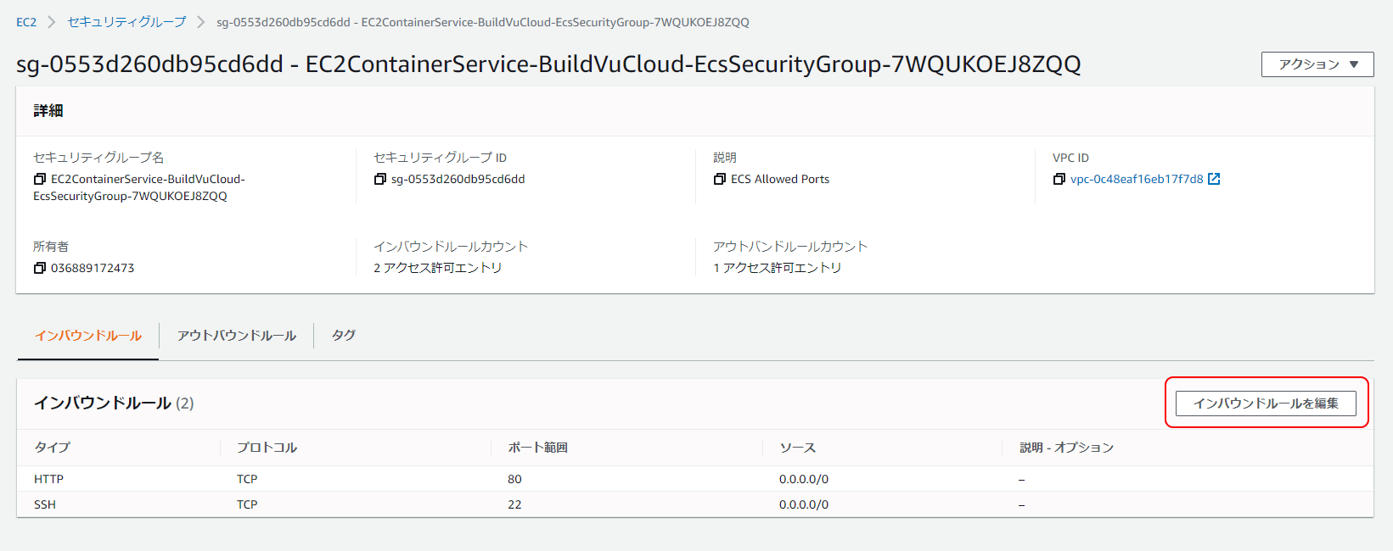This screenshot has height=551, width=1393.
Task: Select the SSH rule type cell
Action: click(45, 504)
